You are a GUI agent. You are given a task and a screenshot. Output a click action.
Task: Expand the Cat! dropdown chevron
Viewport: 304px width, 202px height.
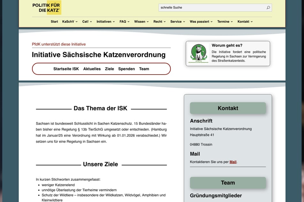click(x=91, y=22)
